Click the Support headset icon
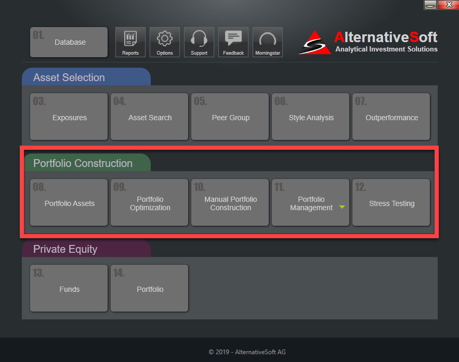 (x=199, y=42)
